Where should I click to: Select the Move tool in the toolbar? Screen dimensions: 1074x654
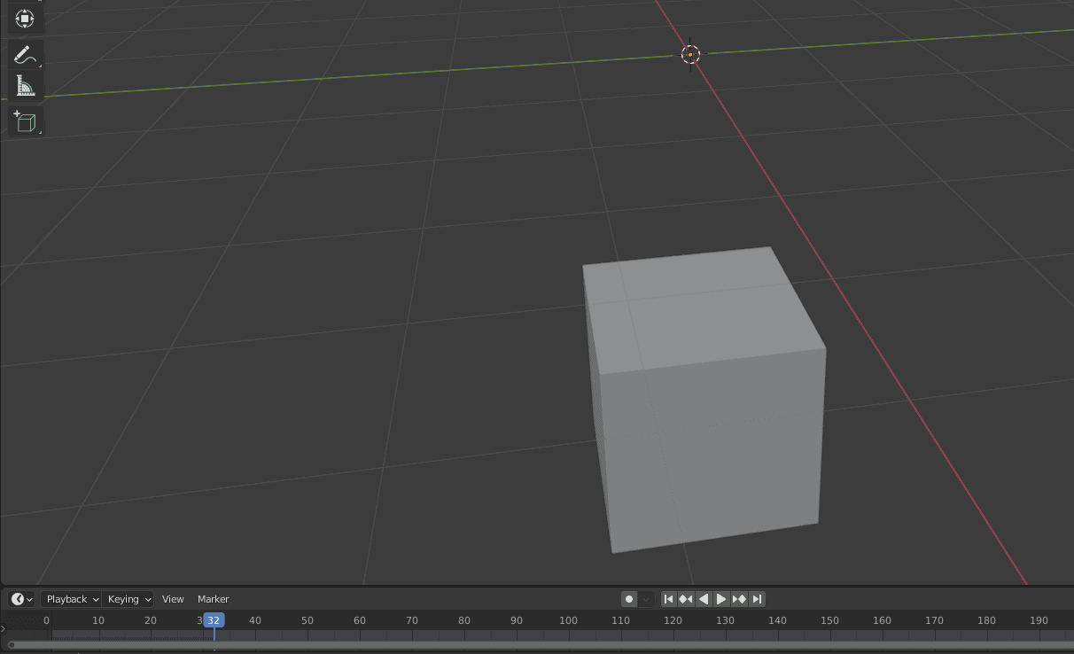pos(25,18)
